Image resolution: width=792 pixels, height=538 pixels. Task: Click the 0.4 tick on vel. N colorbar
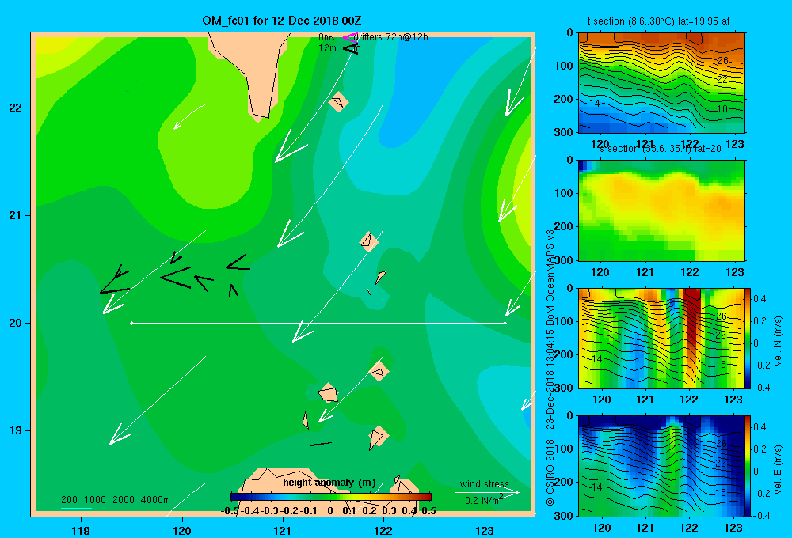click(x=760, y=299)
